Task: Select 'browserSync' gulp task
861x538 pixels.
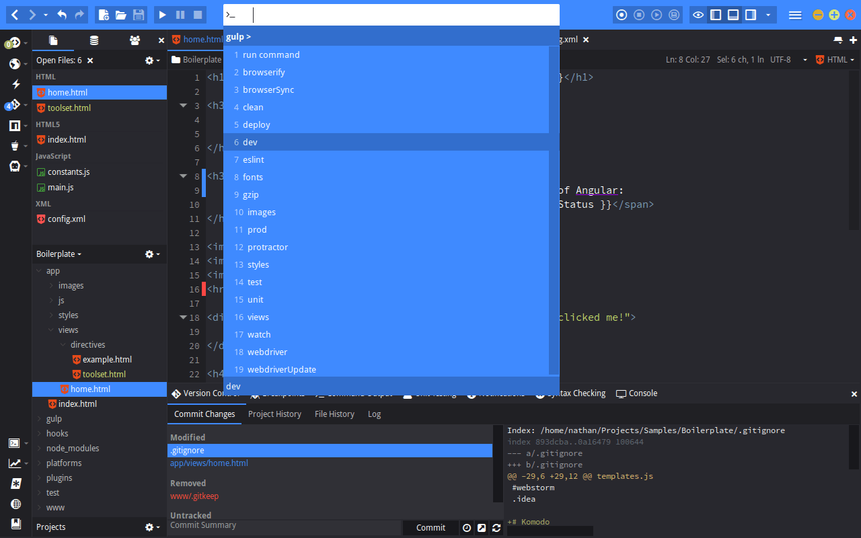Action: tap(386, 89)
